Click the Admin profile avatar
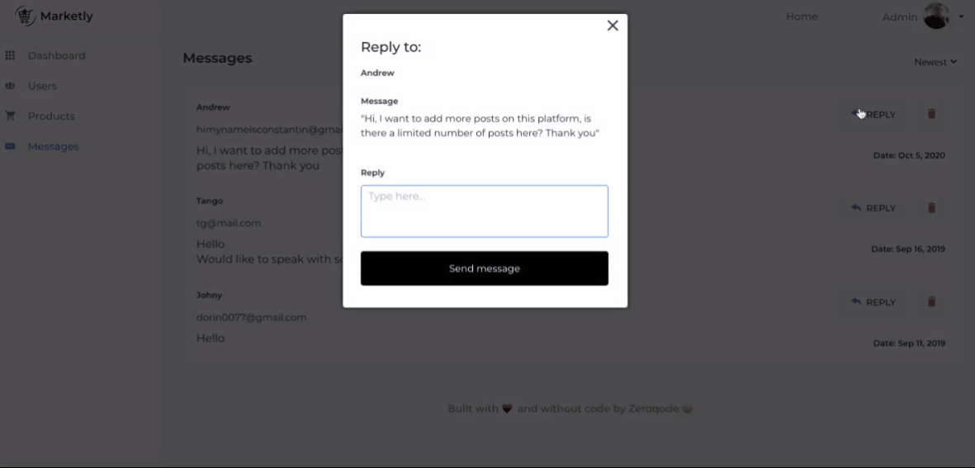 (936, 16)
